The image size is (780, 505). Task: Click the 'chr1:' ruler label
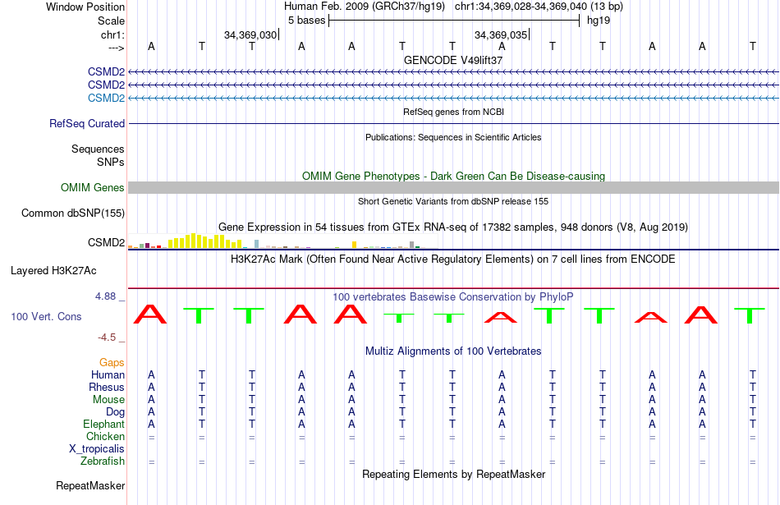112,34
